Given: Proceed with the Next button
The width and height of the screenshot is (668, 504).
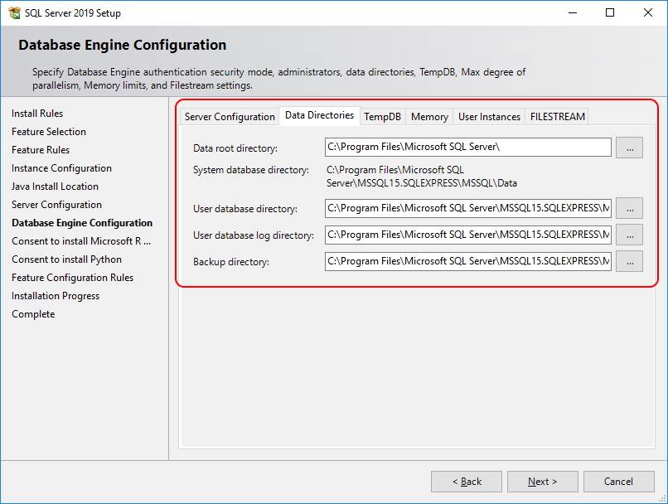Looking at the screenshot, I should pyautogui.click(x=542, y=482).
